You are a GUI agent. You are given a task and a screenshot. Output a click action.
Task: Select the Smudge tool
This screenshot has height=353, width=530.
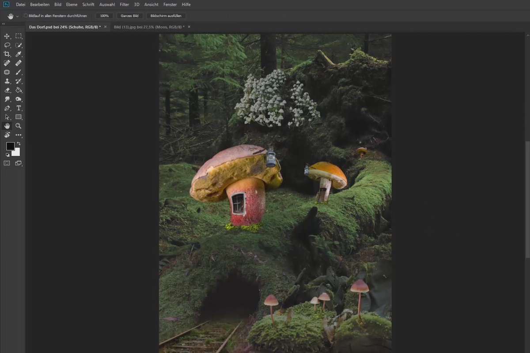click(x=7, y=99)
